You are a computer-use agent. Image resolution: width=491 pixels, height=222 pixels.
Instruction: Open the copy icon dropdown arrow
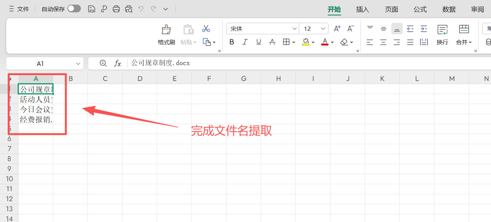point(214,42)
